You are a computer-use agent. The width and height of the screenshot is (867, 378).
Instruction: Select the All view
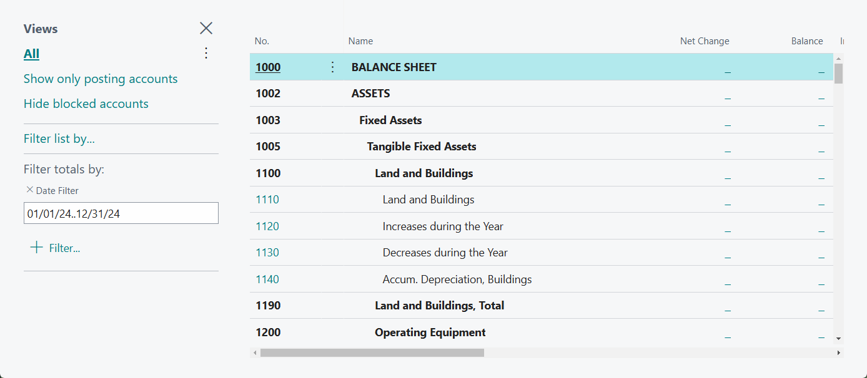[31, 54]
